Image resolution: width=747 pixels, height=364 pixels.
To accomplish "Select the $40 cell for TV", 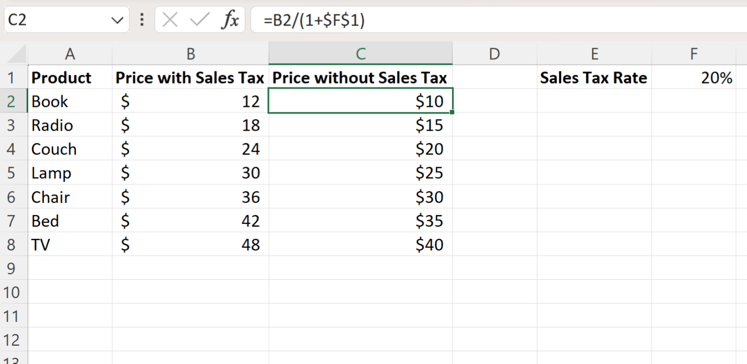I will pos(360,244).
